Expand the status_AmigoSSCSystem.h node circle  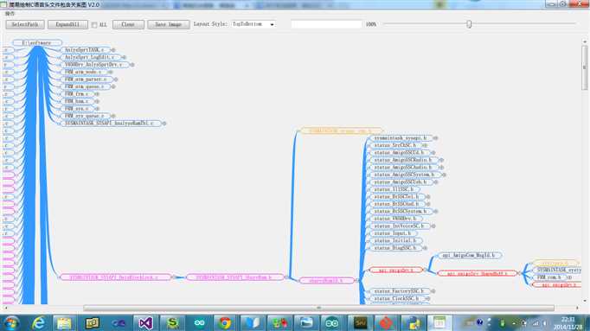coord(444,175)
